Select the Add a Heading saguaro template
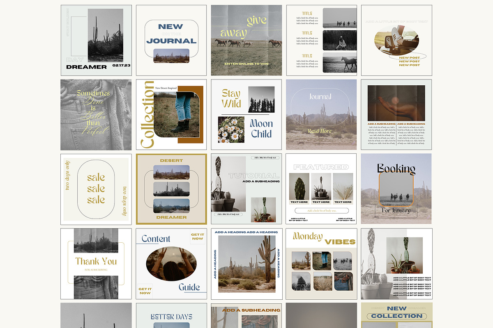 (246, 264)
